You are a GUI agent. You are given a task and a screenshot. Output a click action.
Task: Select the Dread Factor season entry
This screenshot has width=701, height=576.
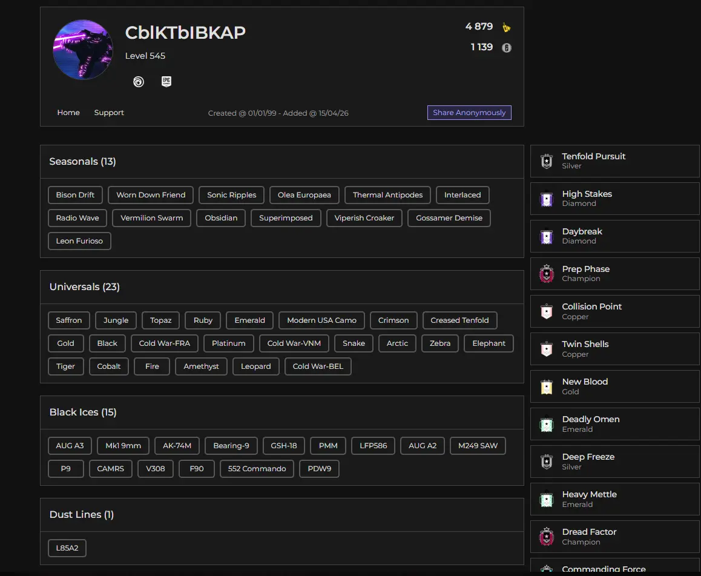614,537
